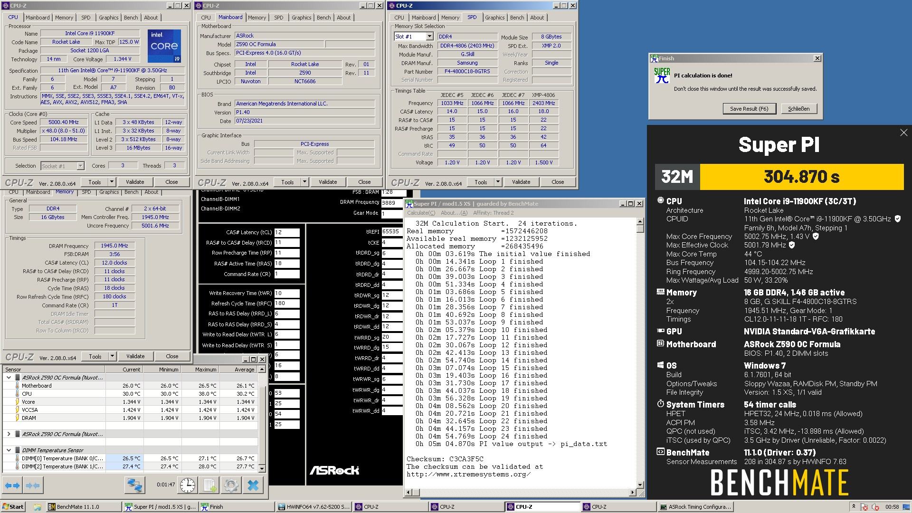
Task: Collapse DIMM Temperature Sensor group
Action: pyautogui.click(x=9, y=450)
